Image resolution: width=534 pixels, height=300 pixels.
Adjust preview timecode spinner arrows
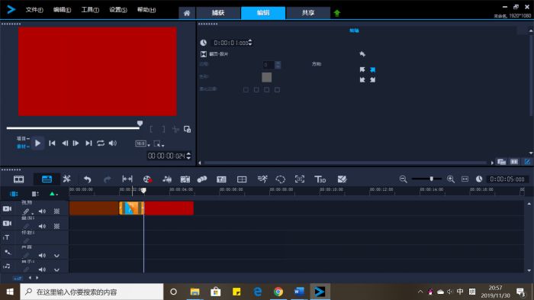point(188,156)
